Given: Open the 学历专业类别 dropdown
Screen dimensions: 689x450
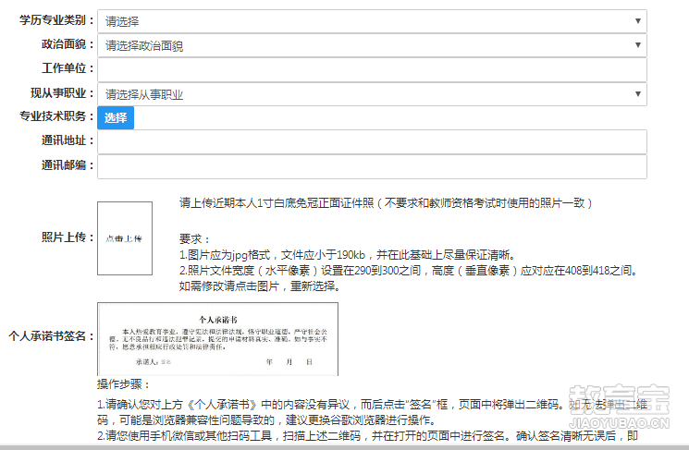Looking at the screenshot, I should point(372,21).
